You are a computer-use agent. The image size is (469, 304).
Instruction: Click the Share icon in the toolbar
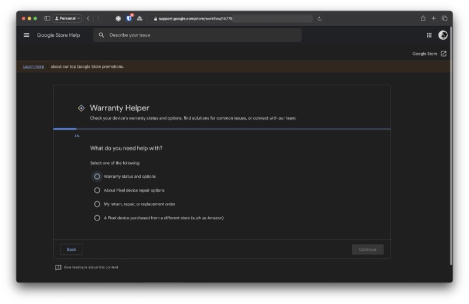(423, 19)
